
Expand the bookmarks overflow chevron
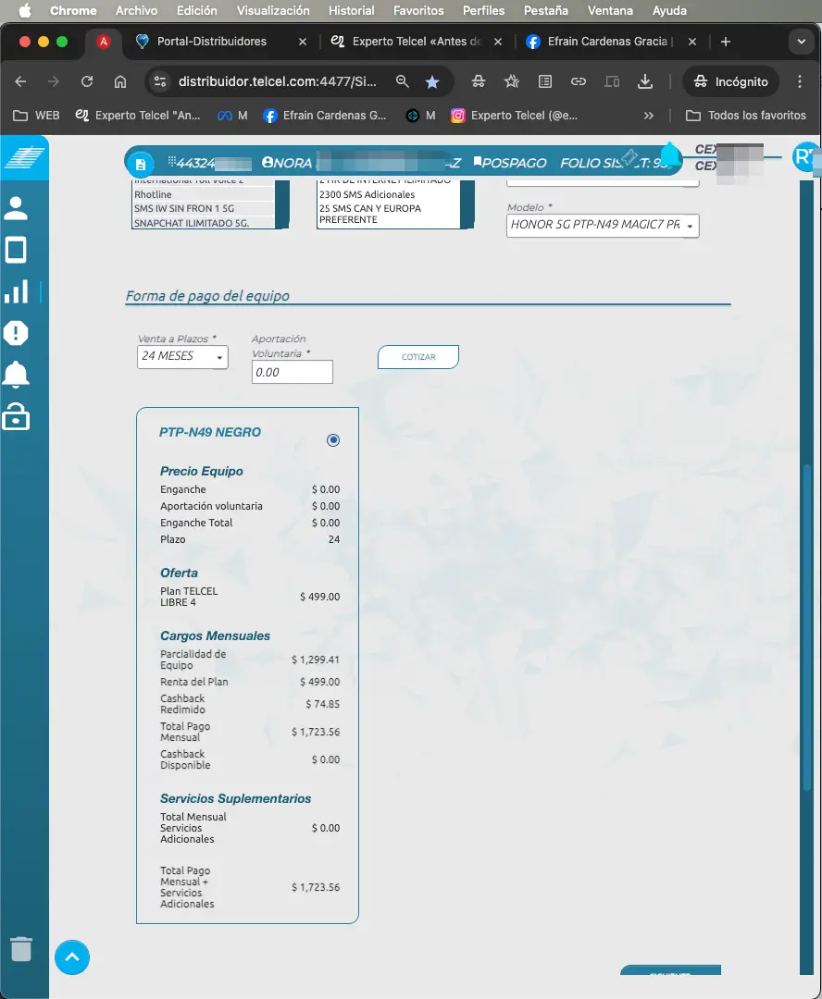pyautogui.click(x=648, y=116)
